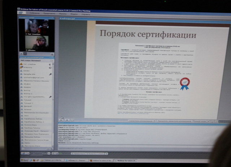Minimize the attendee list pod
The width and height of the screenshot is (231, 167).
50,57
